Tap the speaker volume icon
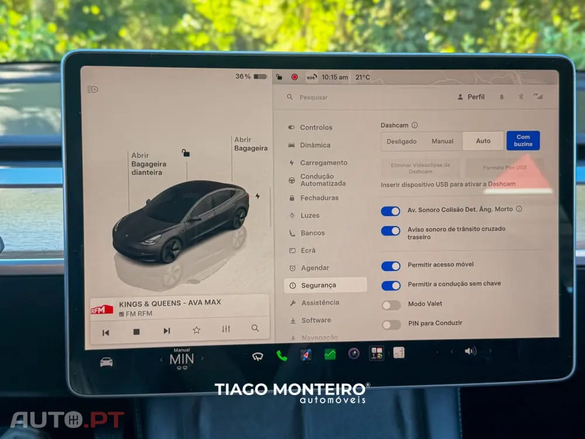 tap(470, 351)
